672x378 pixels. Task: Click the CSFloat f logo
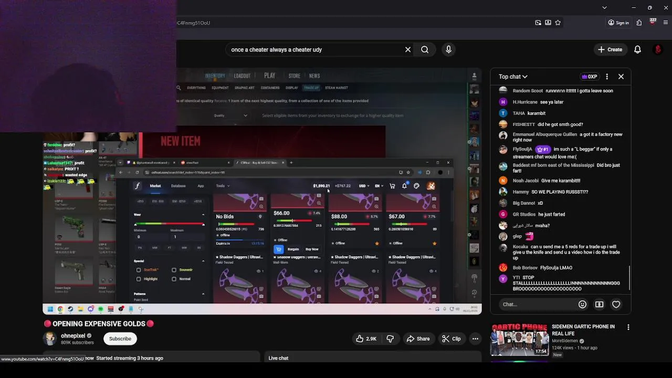pyautogui.click(x=137, y=186)
